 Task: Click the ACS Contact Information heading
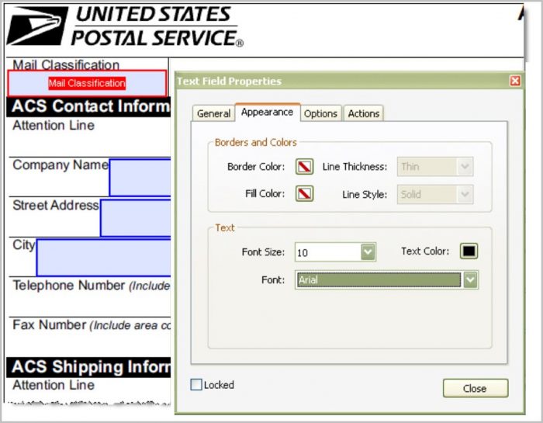click(x=88, y=106)
